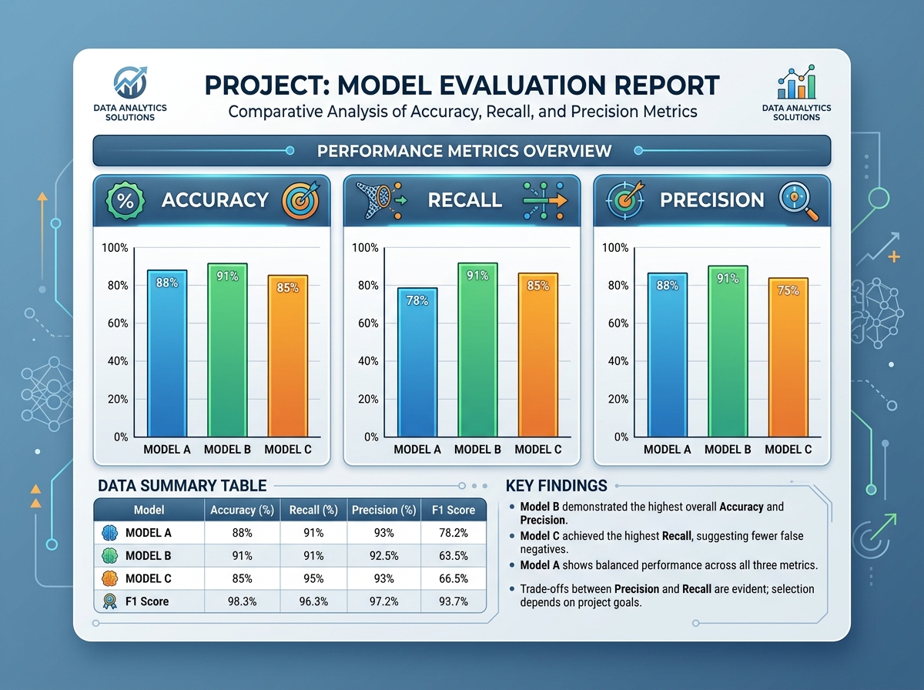This screenshot has width=924, height=690.
Task: Click the MODEL C label under the Precision chart
Action: pos(788,449)
